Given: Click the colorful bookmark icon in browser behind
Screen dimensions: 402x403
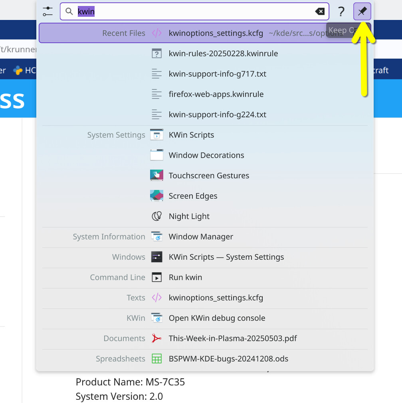Looking at the screenshot, I should (x=18, y=70).
